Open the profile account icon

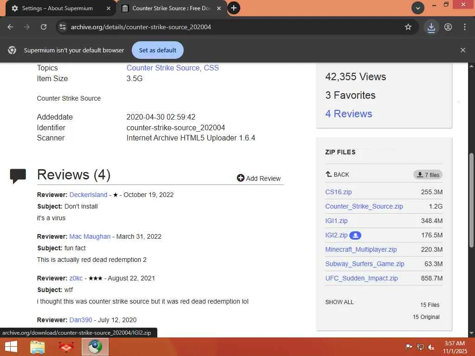coord(448,27)
